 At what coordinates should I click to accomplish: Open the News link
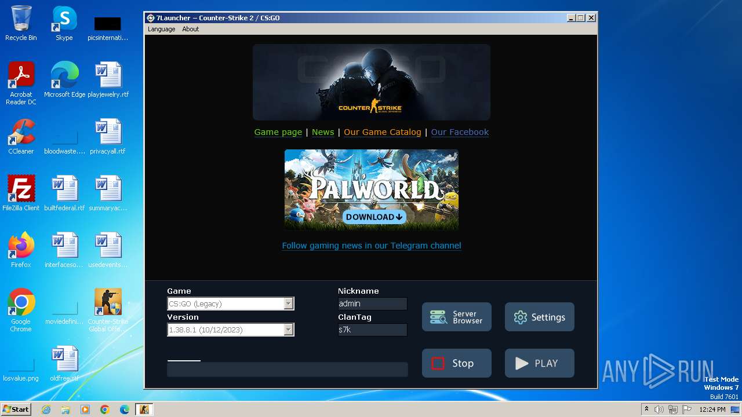click(x=323, y=132)
